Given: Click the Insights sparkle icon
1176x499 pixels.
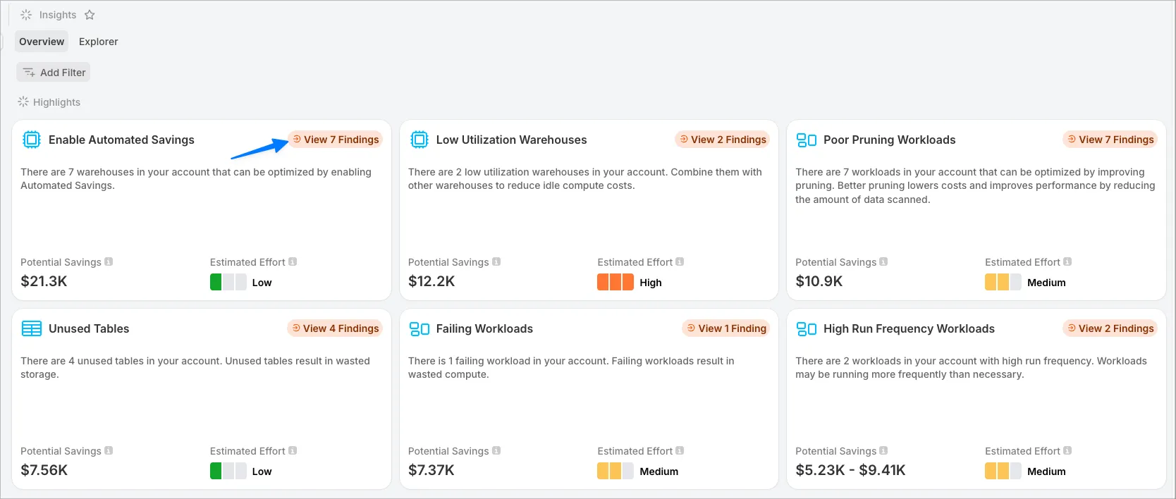Looking at the screenshot, I should [x=26, y=15].
